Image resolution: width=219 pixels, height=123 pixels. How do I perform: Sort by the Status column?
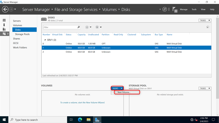coord(69,34)
